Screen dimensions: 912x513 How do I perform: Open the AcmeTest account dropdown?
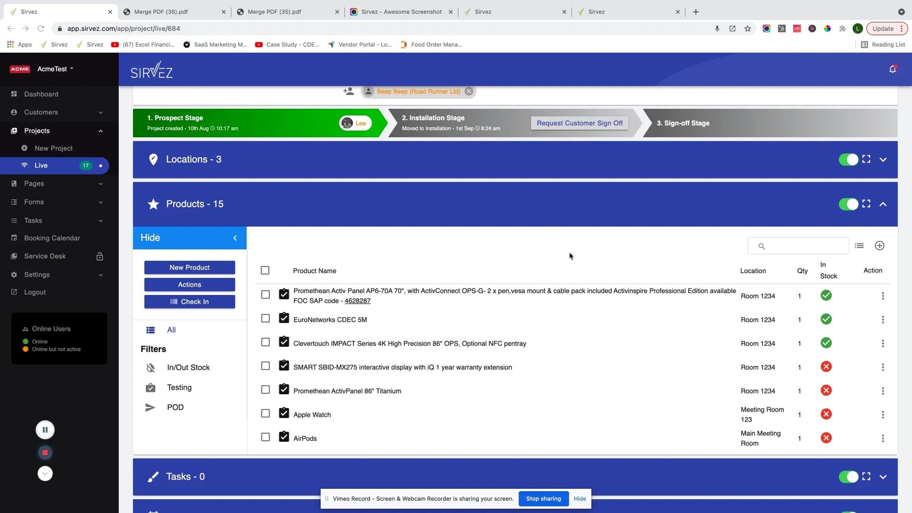click(55, 69)
